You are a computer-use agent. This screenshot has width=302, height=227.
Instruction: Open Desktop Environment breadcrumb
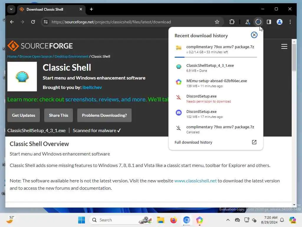click(71, 56)
